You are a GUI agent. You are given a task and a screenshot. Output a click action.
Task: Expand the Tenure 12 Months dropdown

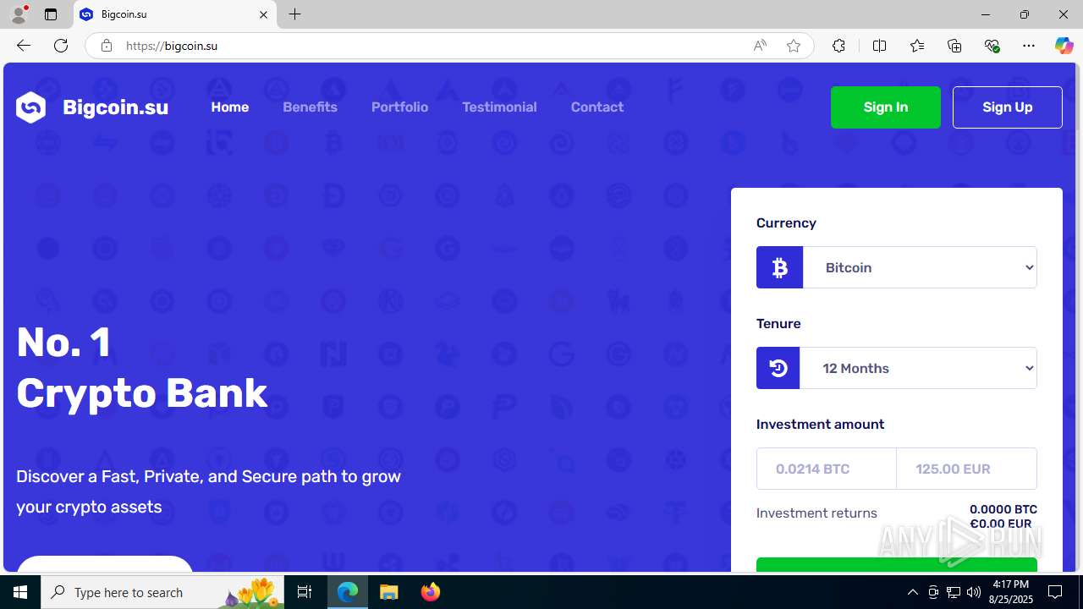click(x=918, y=368)
